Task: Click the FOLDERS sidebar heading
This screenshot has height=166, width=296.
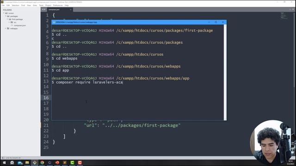Action: point(7,10)
